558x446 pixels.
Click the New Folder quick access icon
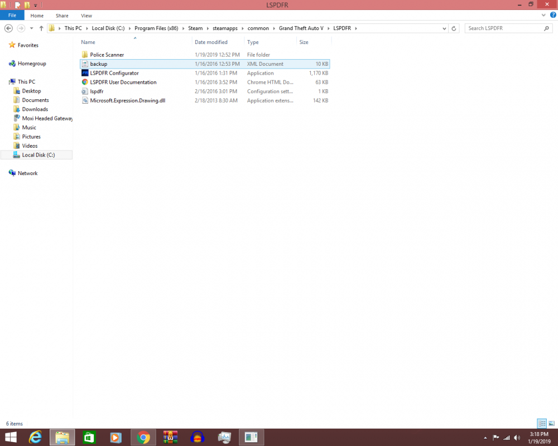coord(27,5)
